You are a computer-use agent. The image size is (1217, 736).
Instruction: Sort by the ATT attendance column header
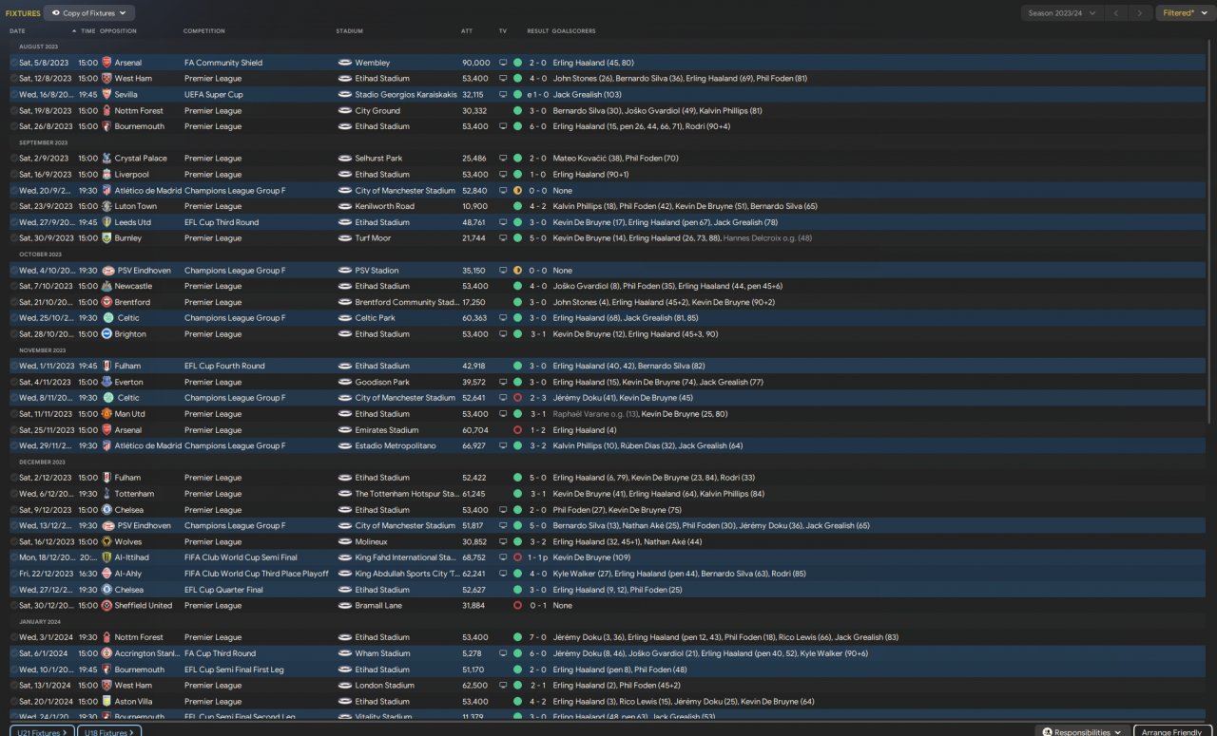coord(467,31)
